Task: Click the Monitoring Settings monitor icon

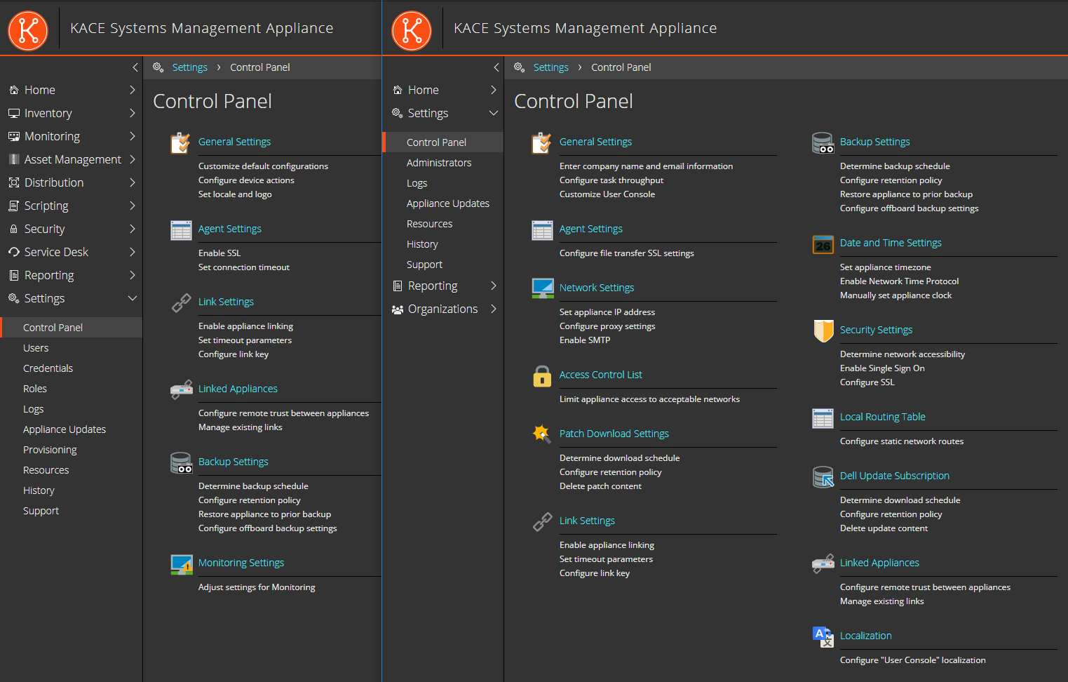Action: click(181, 564)
